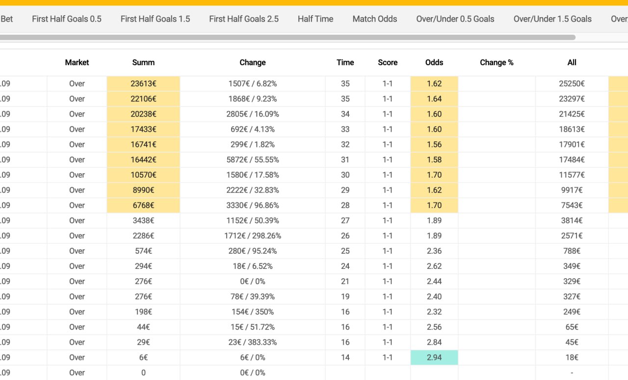This screenshot has height=380, width=628.
Task: Select the 22106€ sum cell
Action: 143,99
